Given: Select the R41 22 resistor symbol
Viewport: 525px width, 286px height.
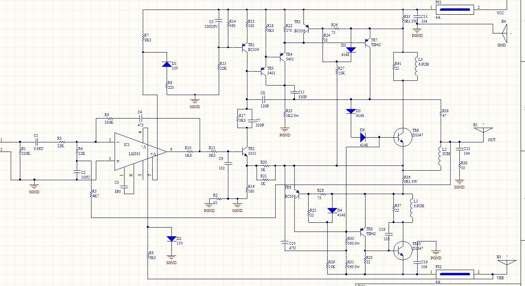Looking at the screenshot, I should pos(394,66).
